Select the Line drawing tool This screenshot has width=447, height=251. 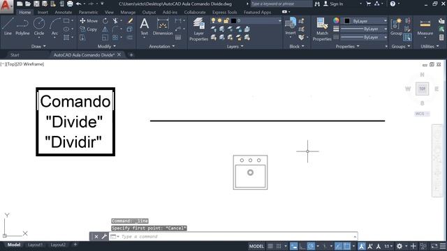(8, 26)
